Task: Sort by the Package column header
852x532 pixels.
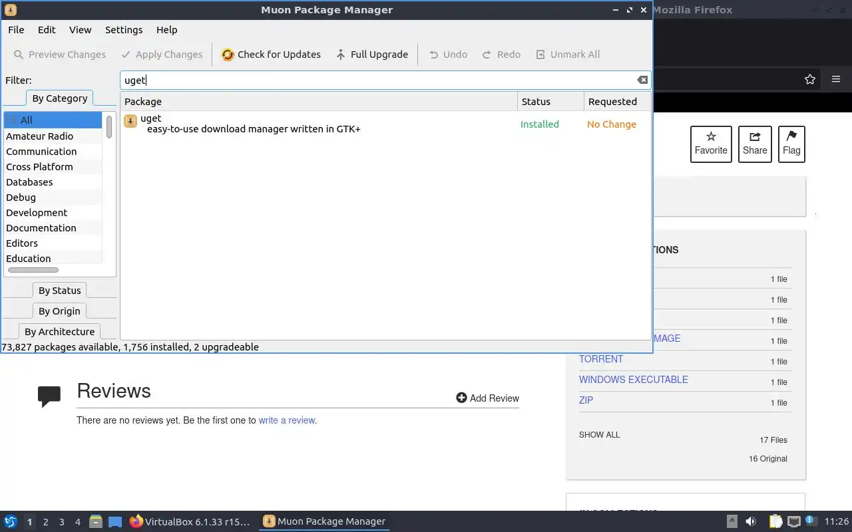Action: click(319, 102)
